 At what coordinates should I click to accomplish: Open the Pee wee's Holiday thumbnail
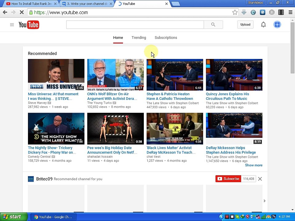[115, 129]
